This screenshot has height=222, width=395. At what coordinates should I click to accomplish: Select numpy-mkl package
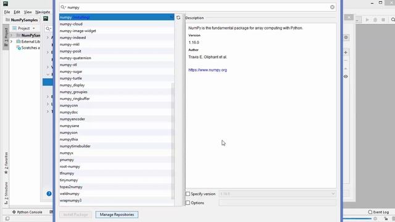[x=117, y=44]
